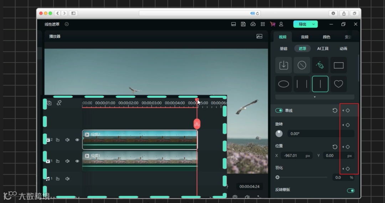Choose the pen draw mask tool
Image resolution: width=385 pixels, height=203 pixels.
320,65
